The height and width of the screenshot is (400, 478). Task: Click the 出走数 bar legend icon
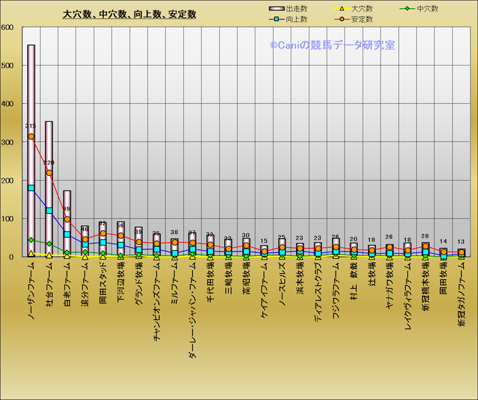276,9
